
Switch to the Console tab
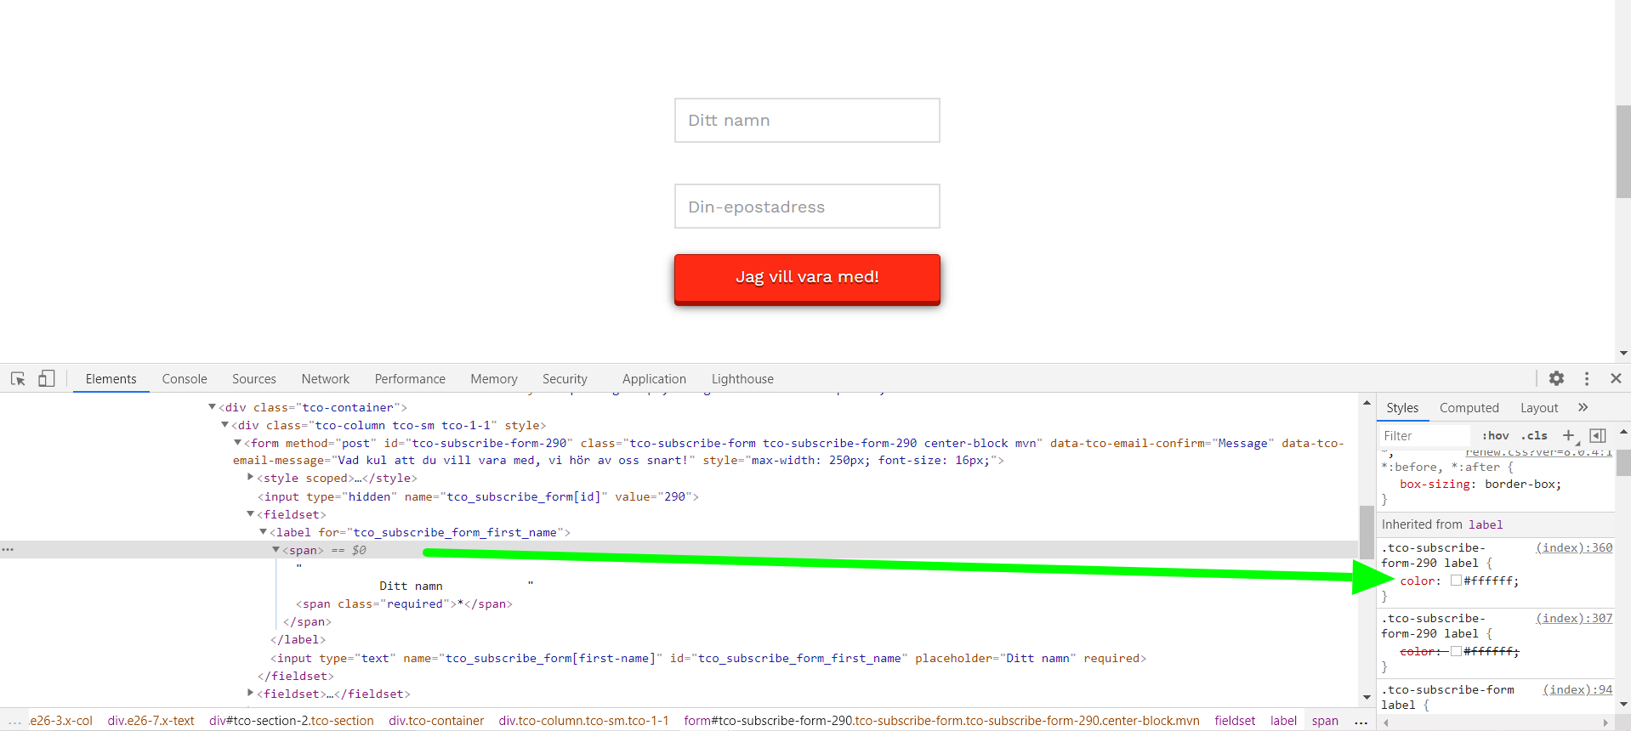(185, 379)
